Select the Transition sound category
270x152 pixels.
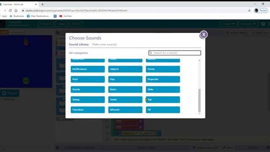point(88,110)
